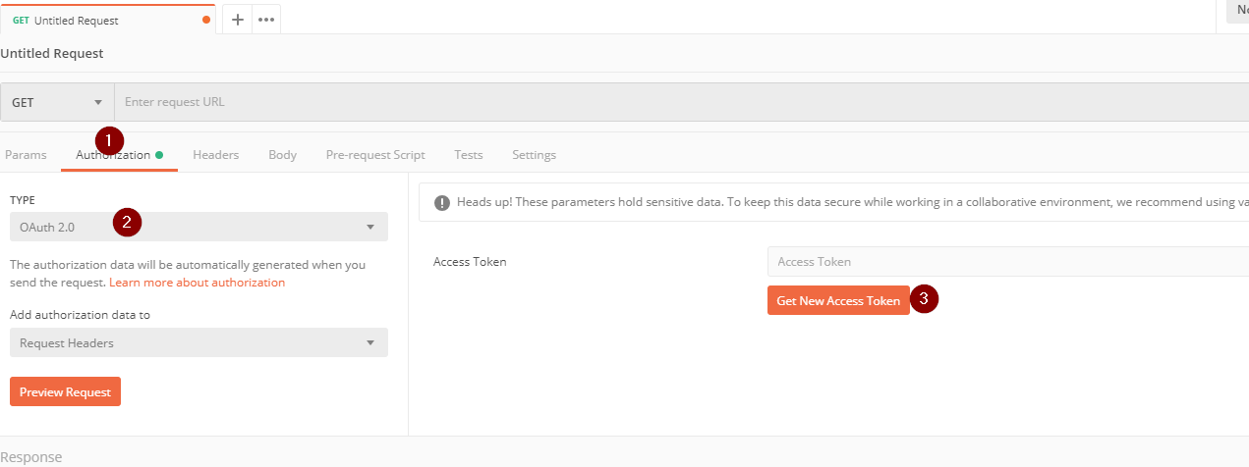Image resolution: width=1249 pixels, height=467 pixels.
Task: Switch to the Params tab
Action: [26, 155]
